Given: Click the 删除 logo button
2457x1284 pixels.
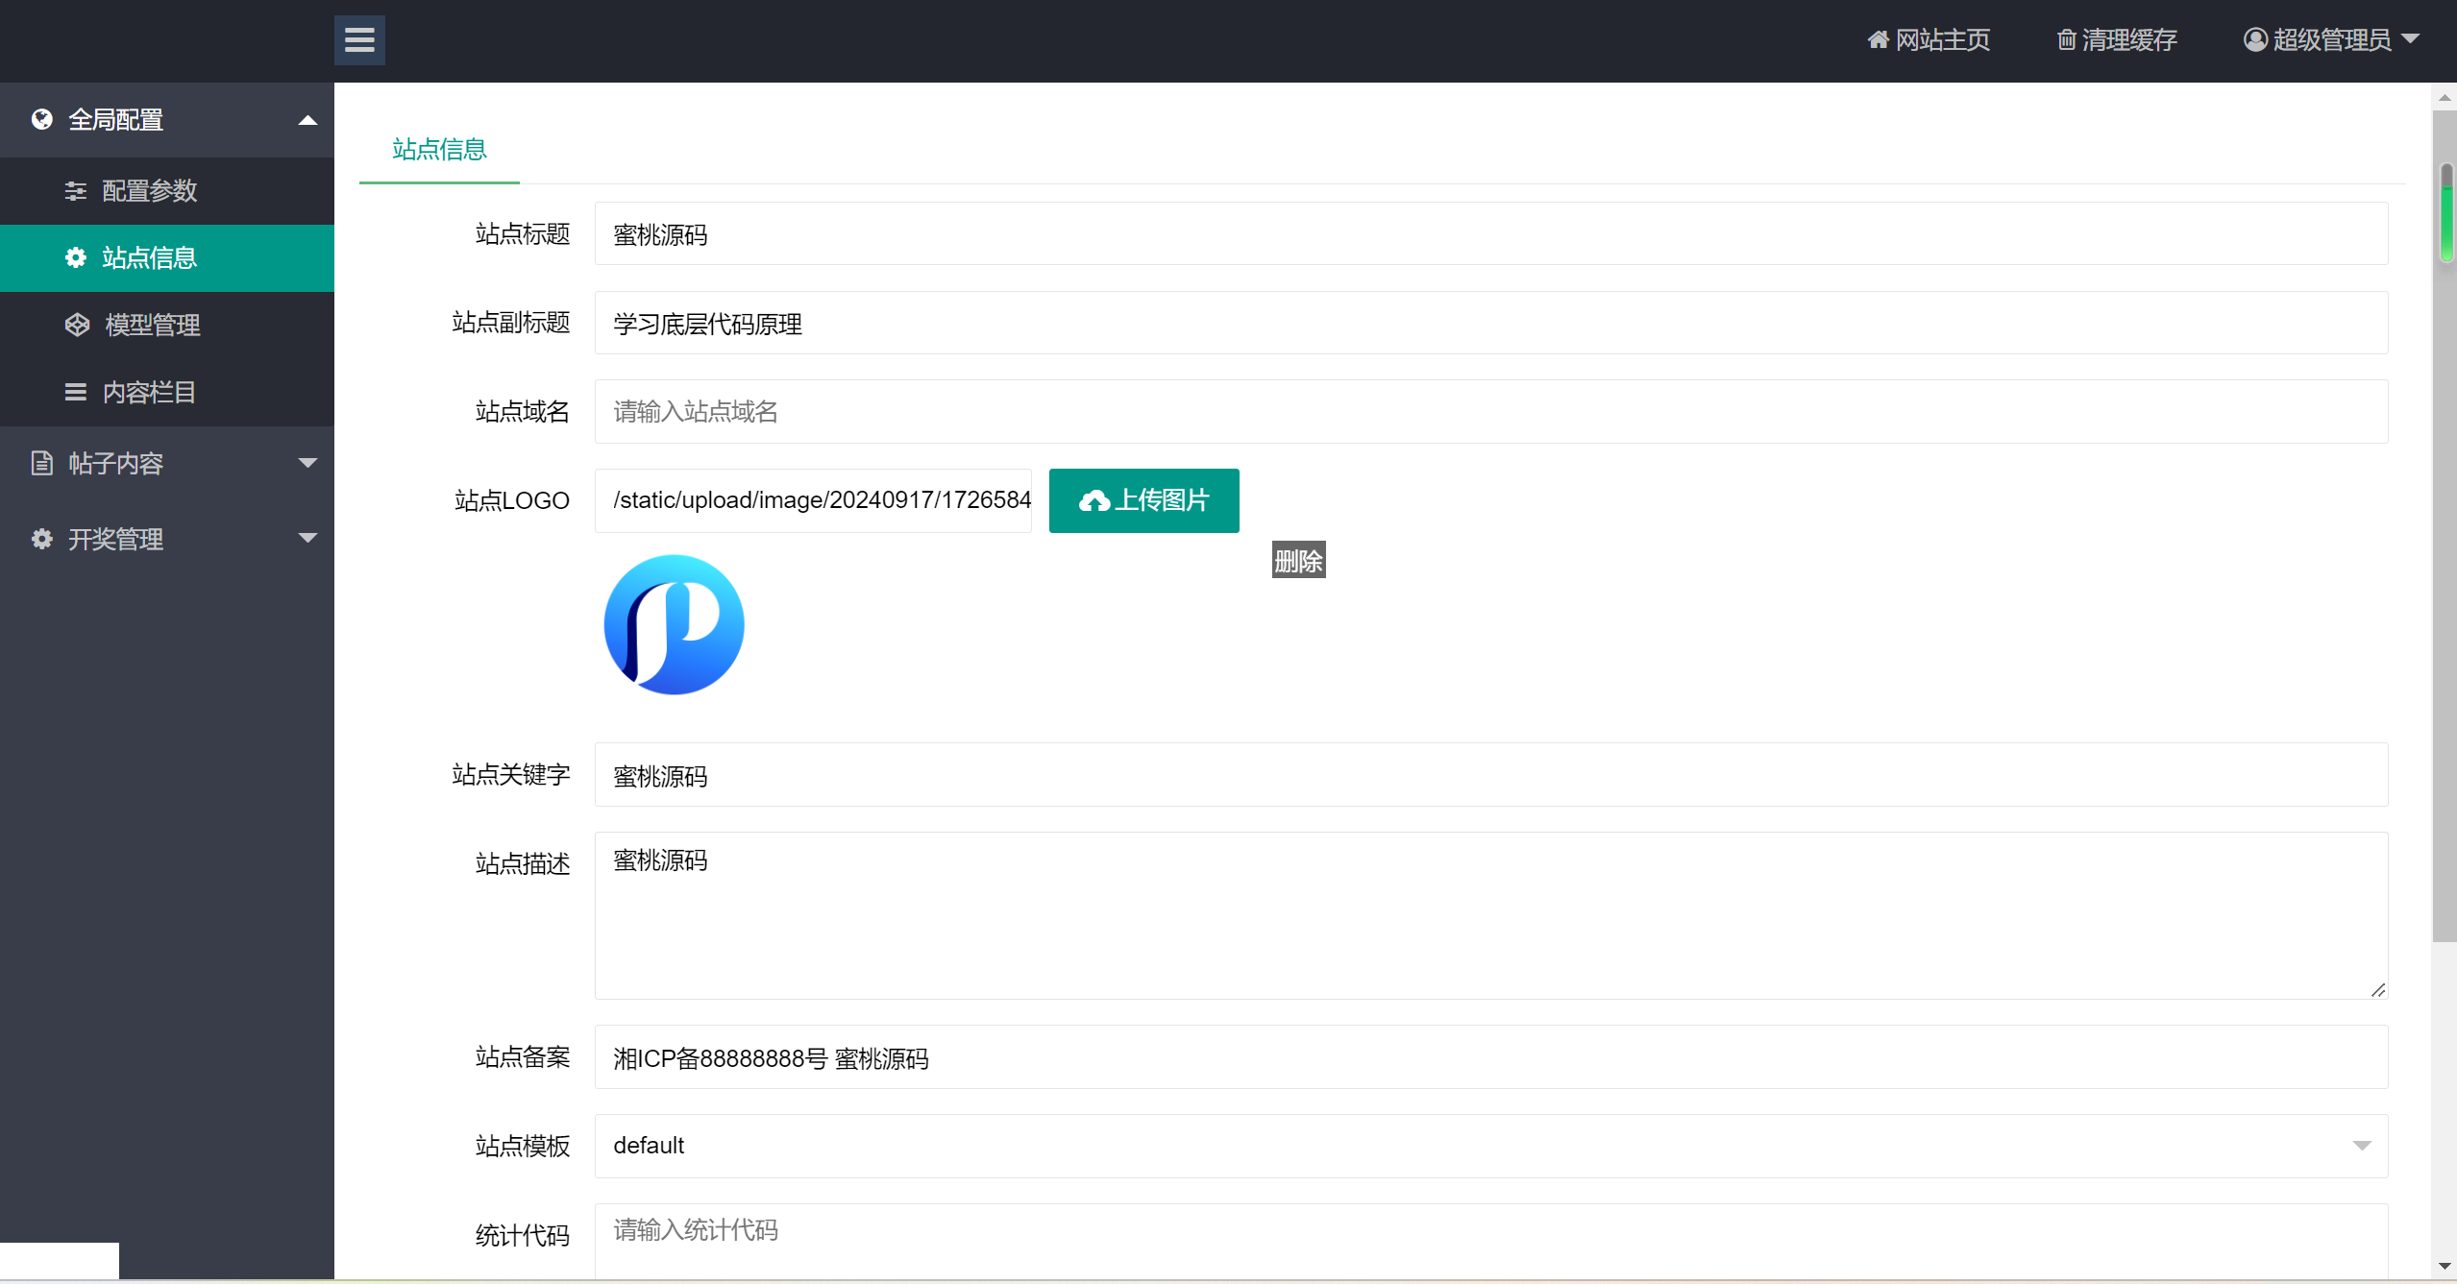Looking at the screenshot, I should point(1298,560).
